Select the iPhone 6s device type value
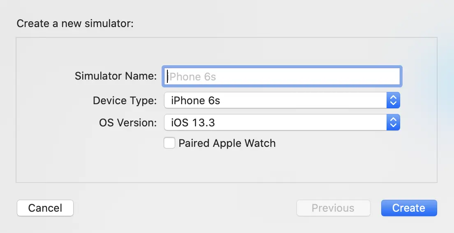The width and height of the screenshot is (454, 233). [x=196, y=101]
